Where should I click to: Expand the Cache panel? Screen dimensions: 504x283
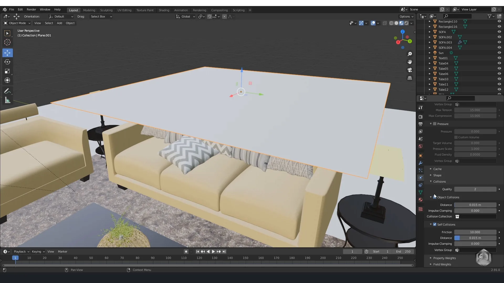[437, 169]
